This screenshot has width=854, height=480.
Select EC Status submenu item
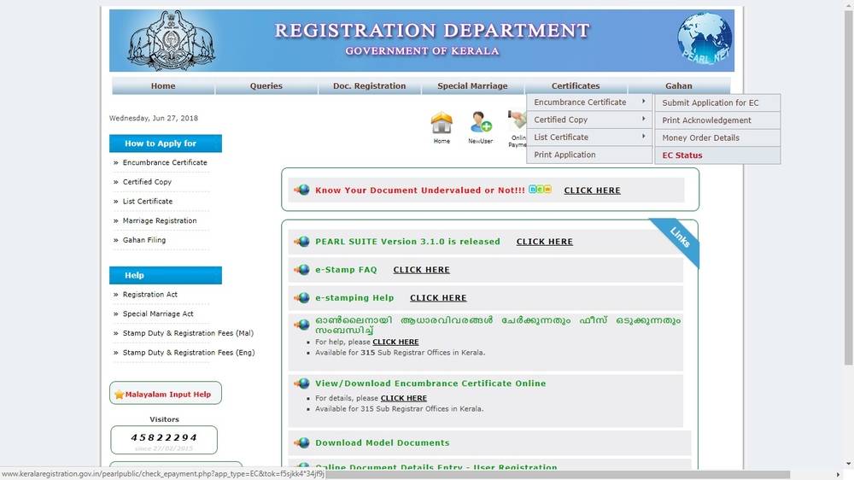pyautogui.click(x=717, y=155)
